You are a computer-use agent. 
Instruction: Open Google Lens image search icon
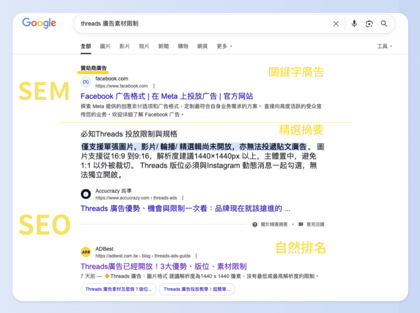point(369,24)
